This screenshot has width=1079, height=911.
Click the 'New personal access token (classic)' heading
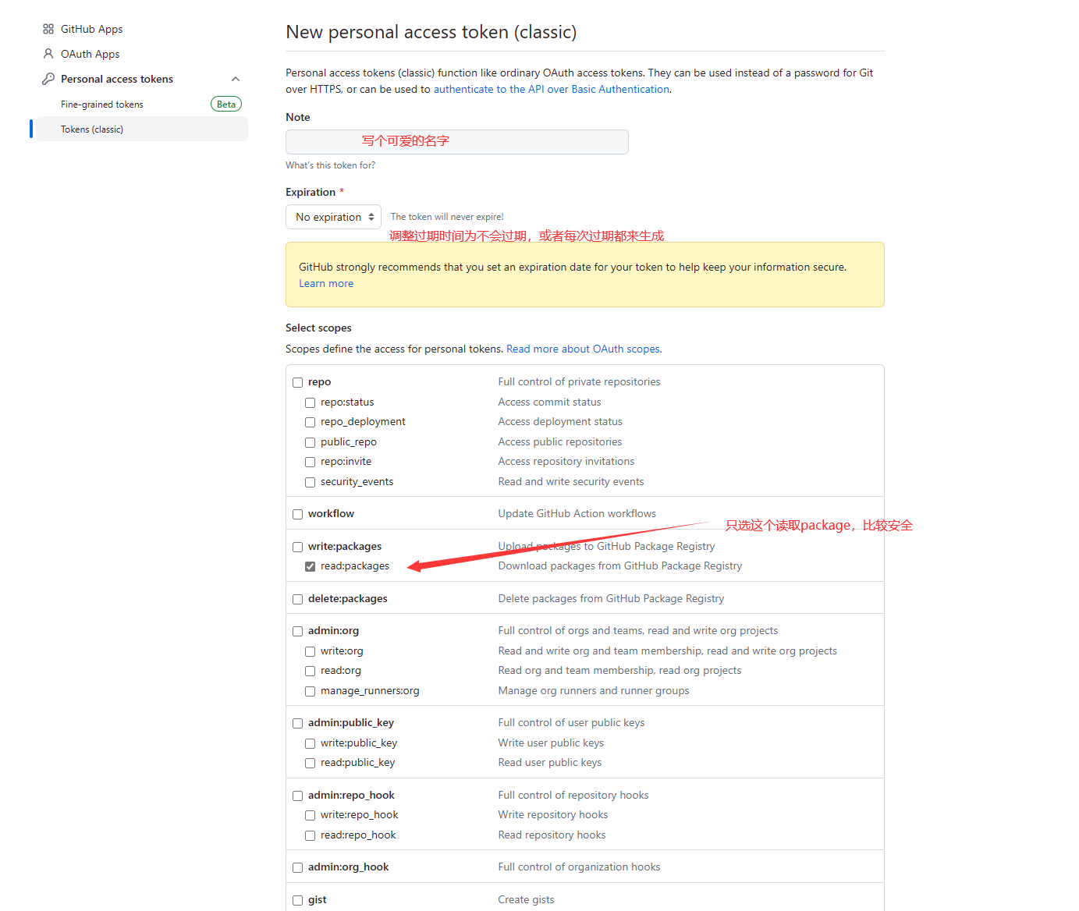tap(431, 32)
